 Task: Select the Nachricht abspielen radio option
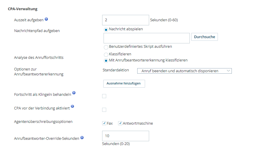click(106, 30)
